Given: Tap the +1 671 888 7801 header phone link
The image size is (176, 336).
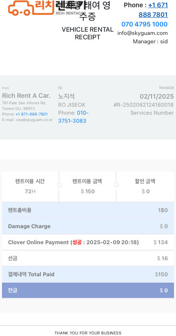Looking at the screenshot, I should pos(153,10).
